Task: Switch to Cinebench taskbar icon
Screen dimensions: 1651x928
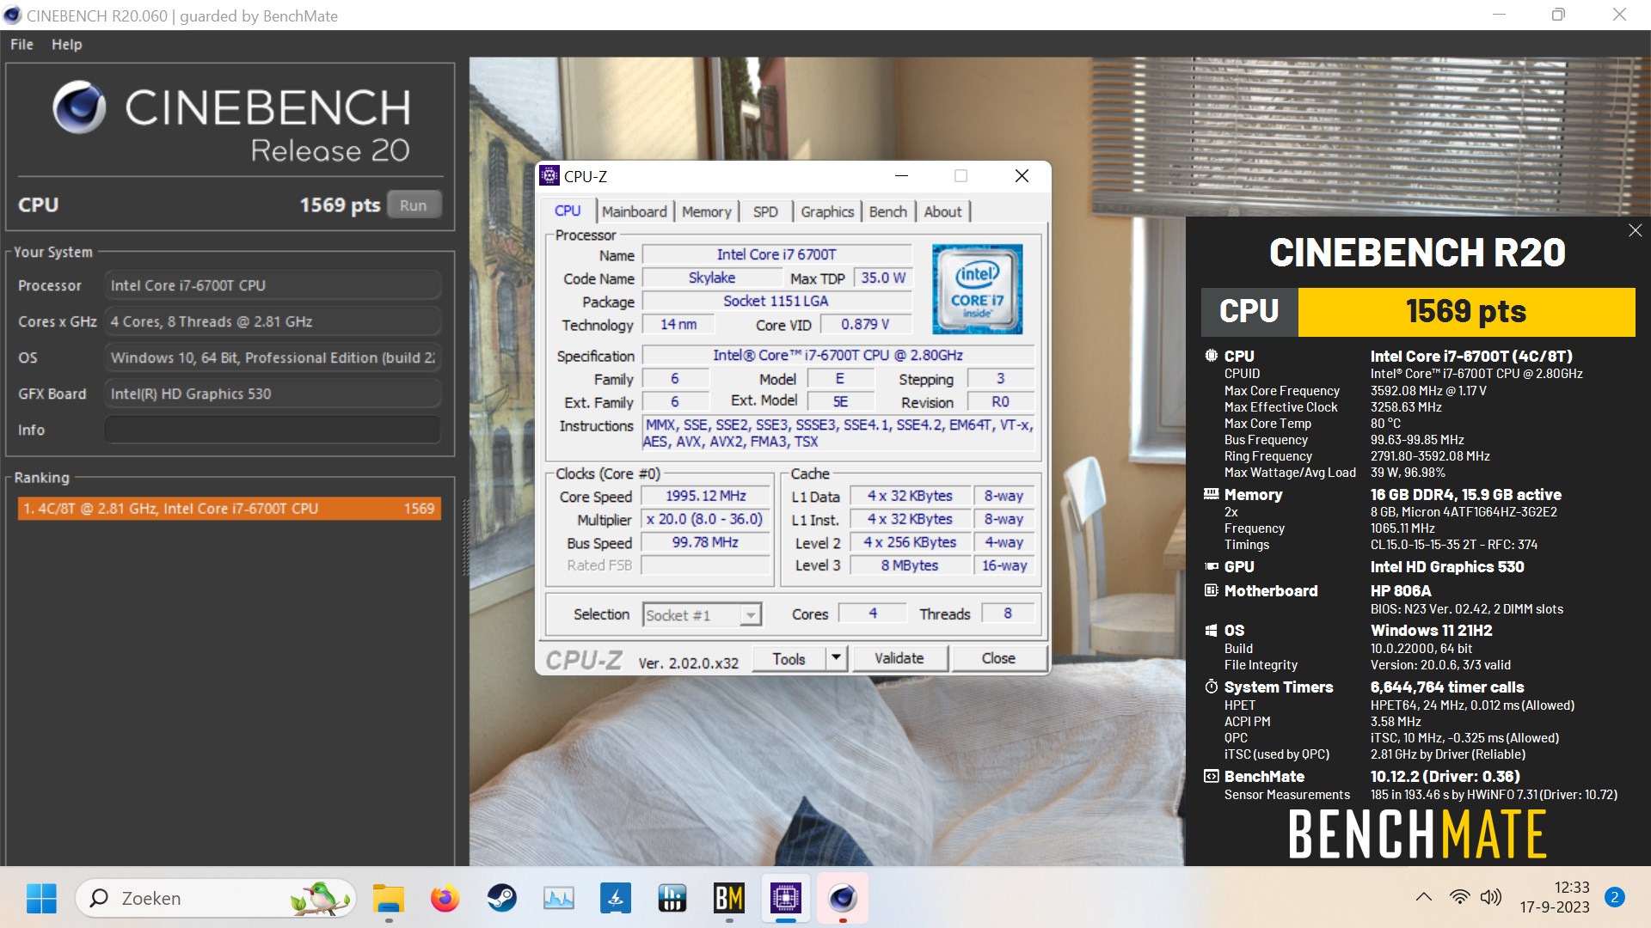Action: coord(842,899)
